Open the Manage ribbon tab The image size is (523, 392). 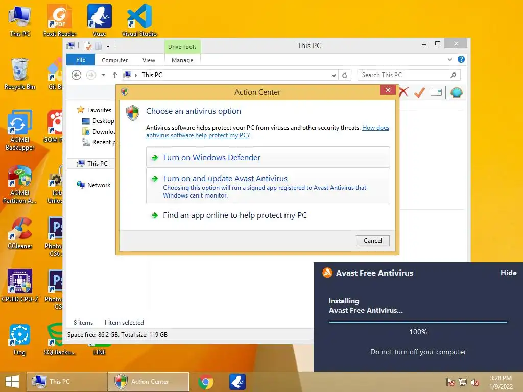point(182,60)
